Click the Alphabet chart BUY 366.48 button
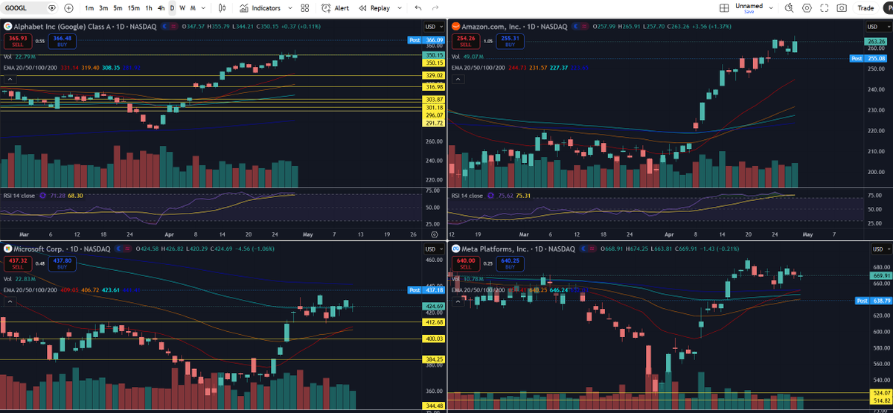 click(62, 41)
